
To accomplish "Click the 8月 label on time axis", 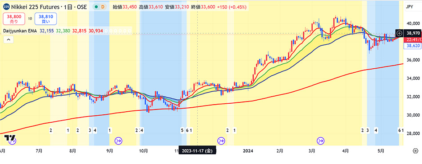I will [x=72, y=151].
